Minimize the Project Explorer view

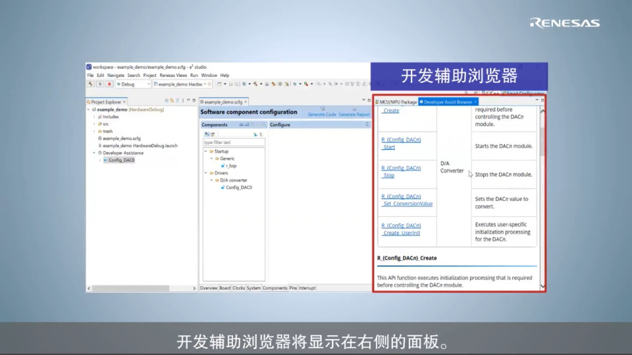click(x=188, y=100)
